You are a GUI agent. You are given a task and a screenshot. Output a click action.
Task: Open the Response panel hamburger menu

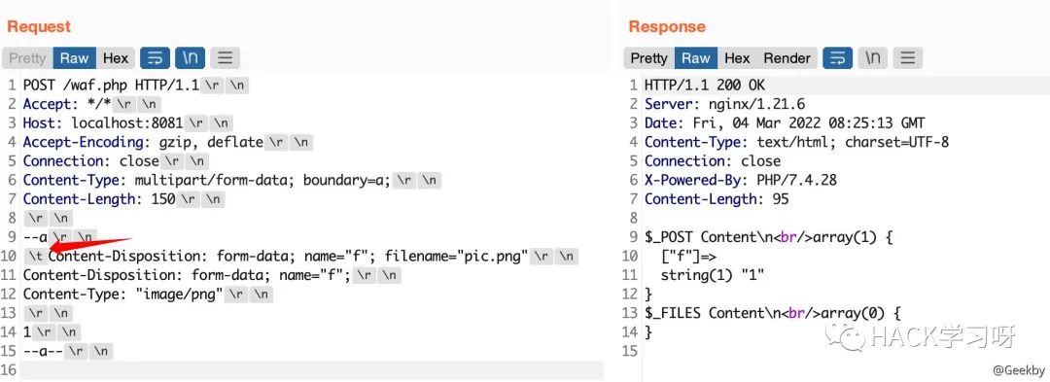pyautogui.click(x=907, y=58)
